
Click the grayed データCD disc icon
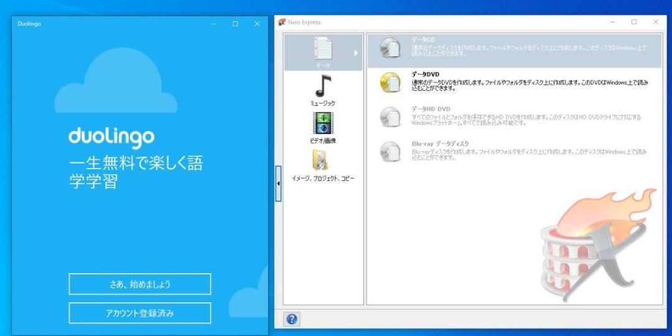(x=390, y=47)
